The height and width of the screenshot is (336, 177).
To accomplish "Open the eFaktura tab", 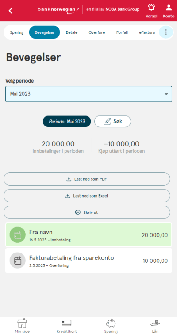I will coord(147,32).
